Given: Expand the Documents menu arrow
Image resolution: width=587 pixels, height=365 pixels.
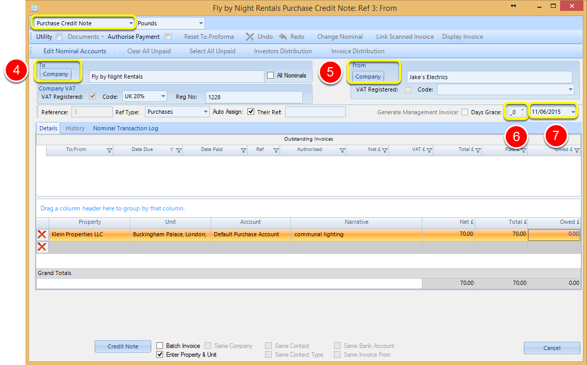Looking at the screenshot, I should point(102,37).
